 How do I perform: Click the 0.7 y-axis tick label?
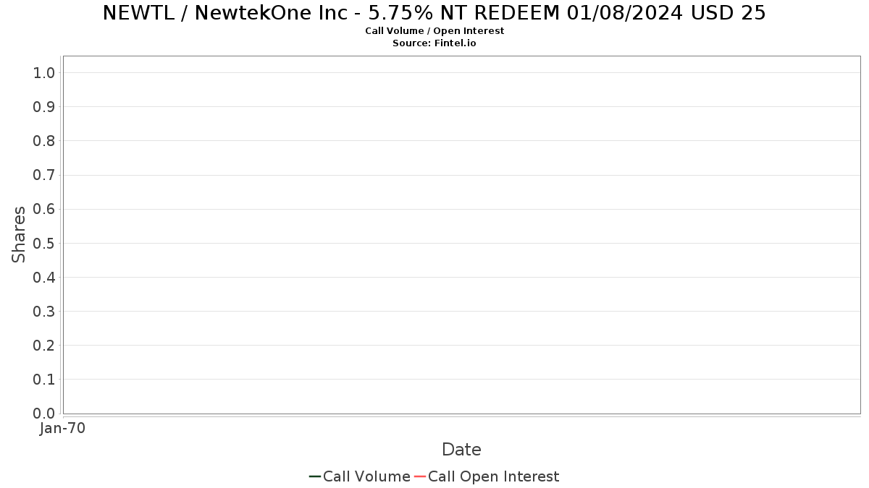tap(44, 175)
